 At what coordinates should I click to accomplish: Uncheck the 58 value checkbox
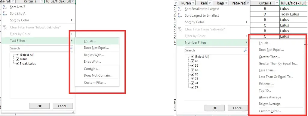192,65
